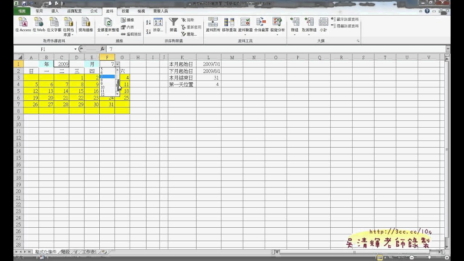Click 重新套用 reapply filter
Viewport: 464px width, 261px height.
pos(191,27)
